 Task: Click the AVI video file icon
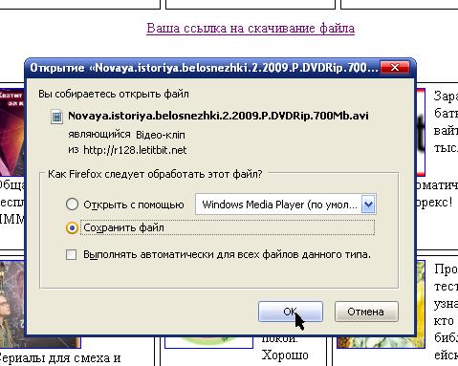[57, 117]
